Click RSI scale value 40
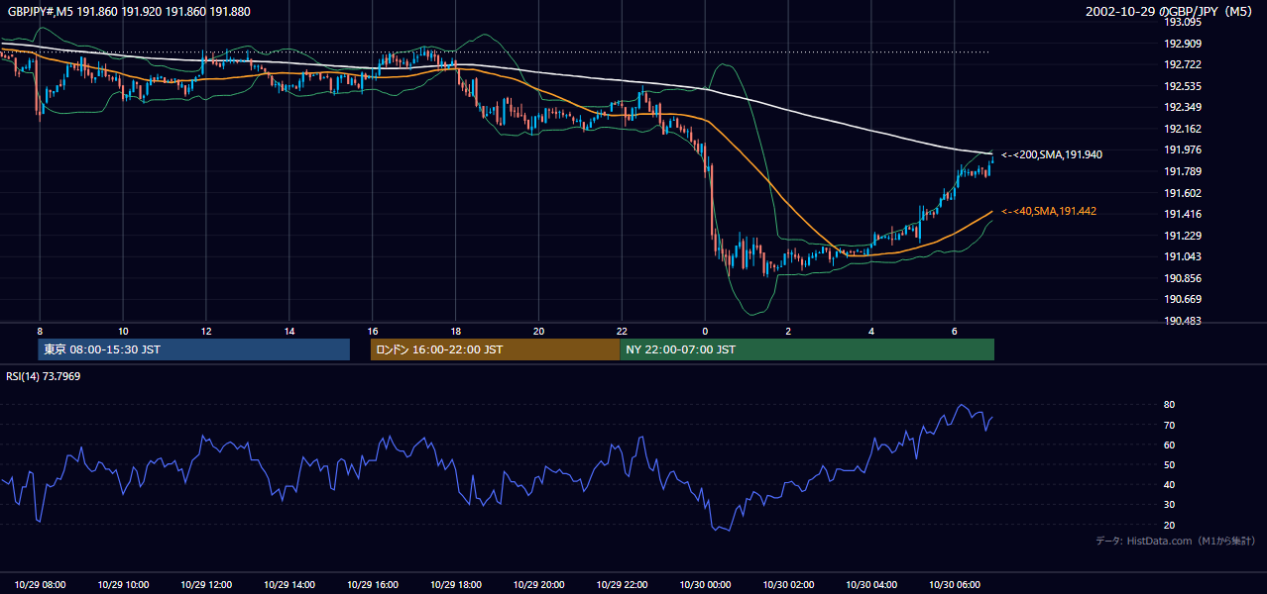The image size is (1267, 594). point(1170,484)
